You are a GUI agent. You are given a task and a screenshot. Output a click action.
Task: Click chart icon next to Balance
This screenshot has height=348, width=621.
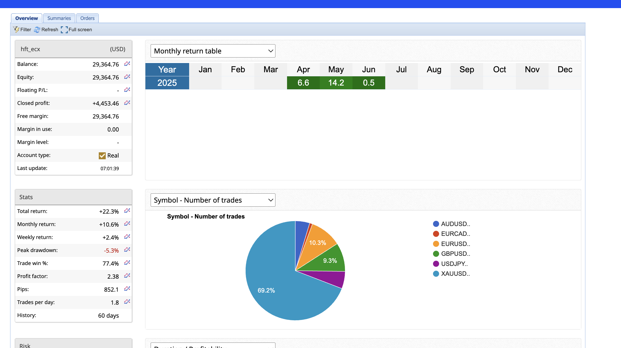[x=127, y=64]
